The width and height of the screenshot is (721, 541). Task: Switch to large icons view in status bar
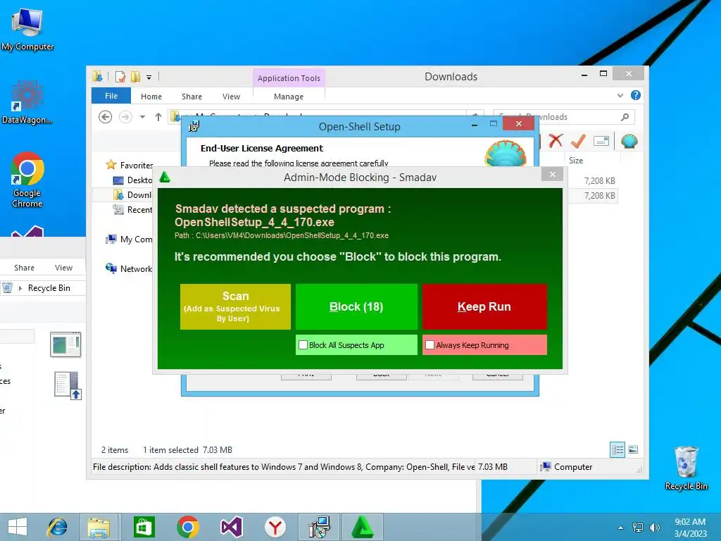633,449
